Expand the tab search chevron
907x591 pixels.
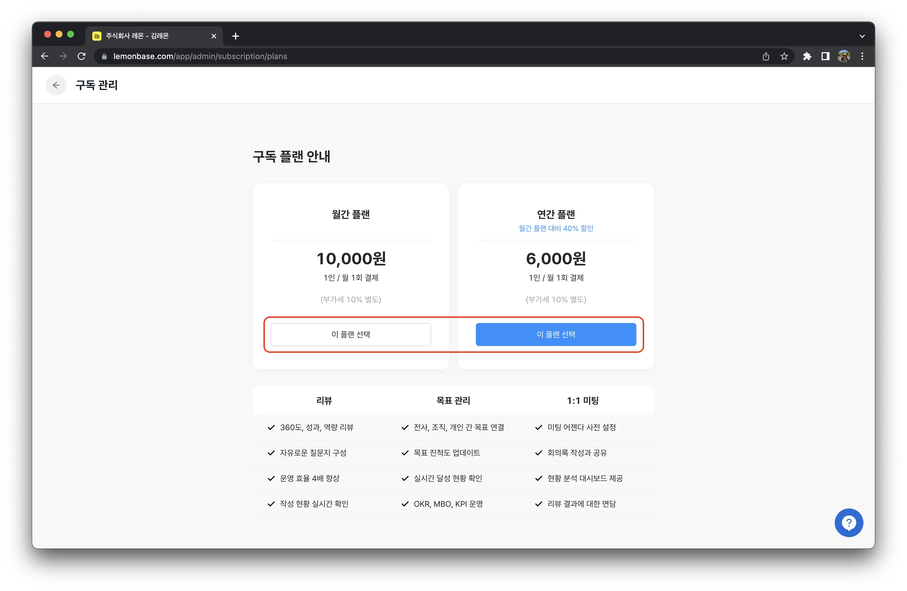click(x=862, y=36)
